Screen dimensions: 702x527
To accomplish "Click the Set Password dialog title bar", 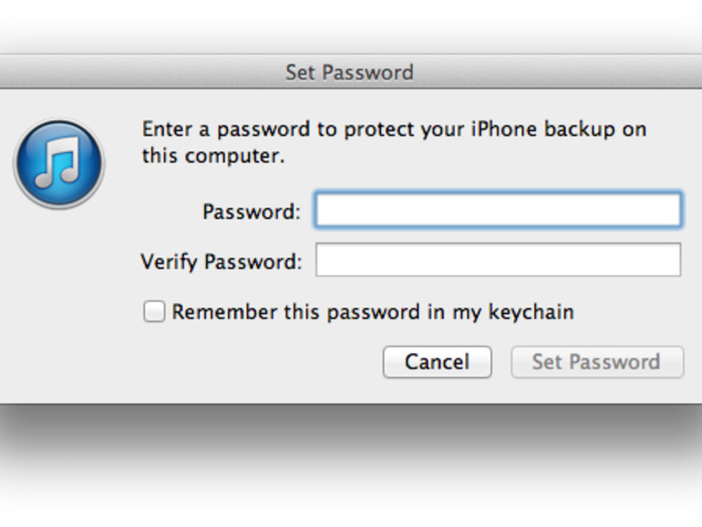I will pos(351,72).
